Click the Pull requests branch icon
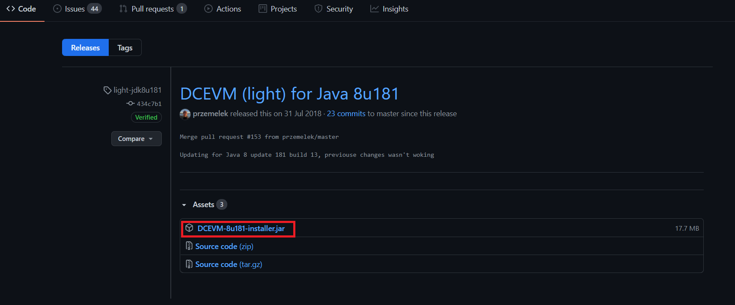 pos(123,9)
